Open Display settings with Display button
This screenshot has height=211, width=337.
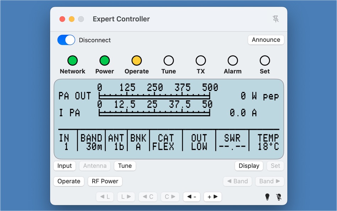pos(249,166)
